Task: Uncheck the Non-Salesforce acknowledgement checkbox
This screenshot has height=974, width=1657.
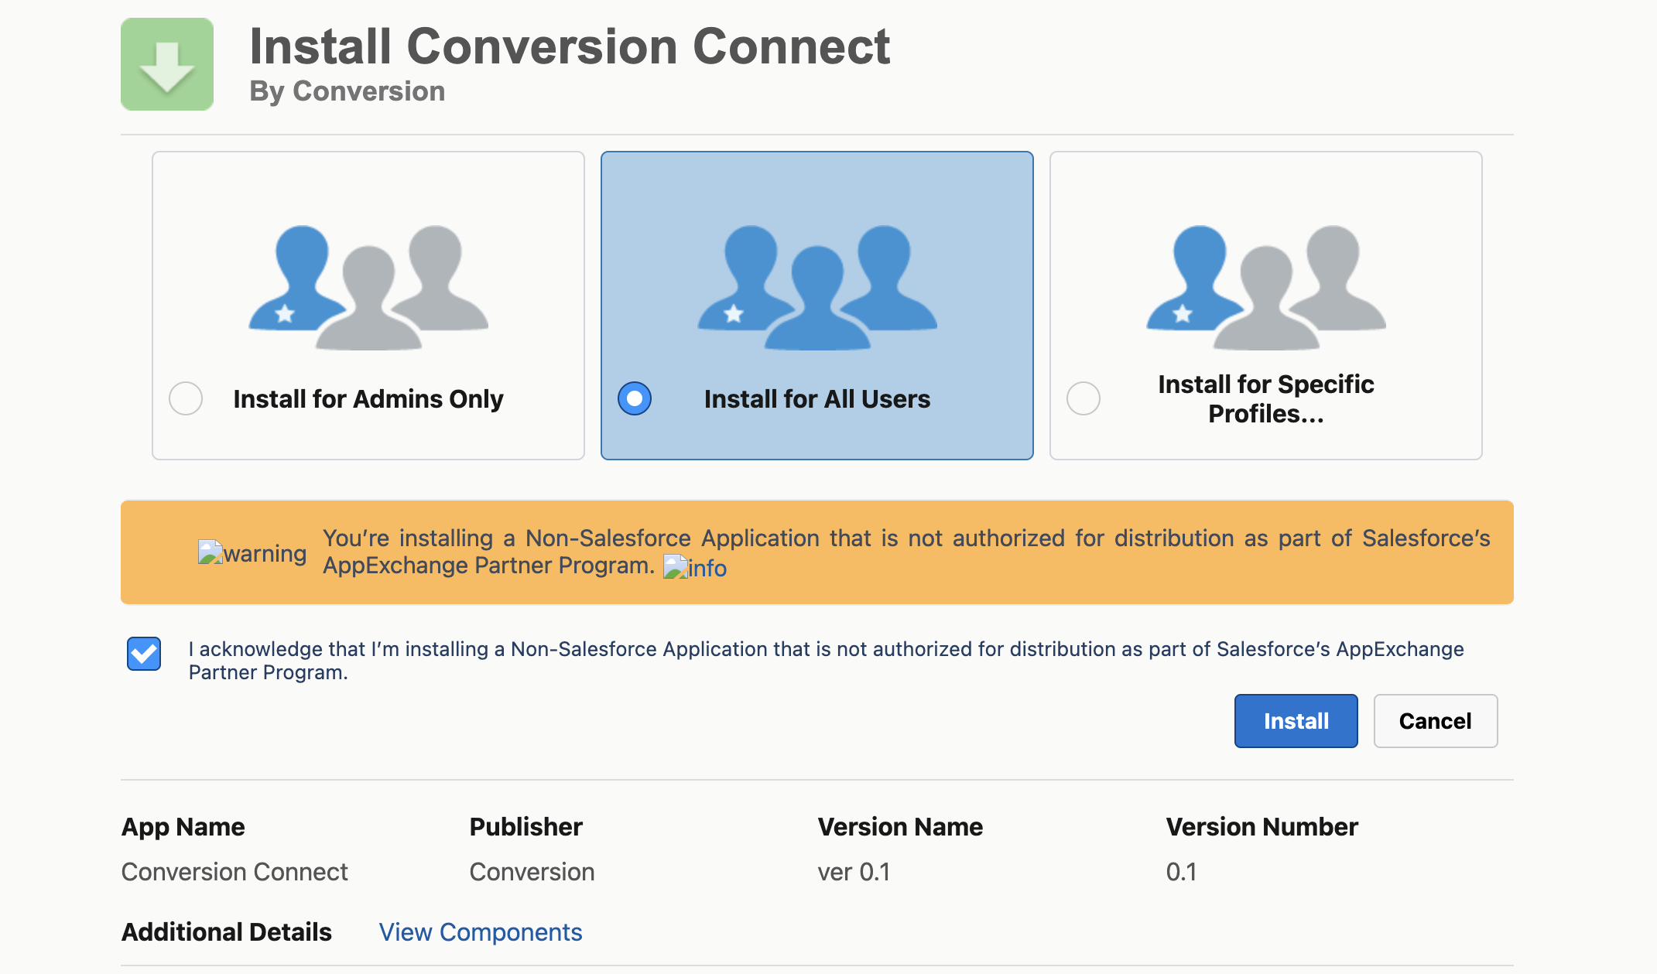Action: 144,654
